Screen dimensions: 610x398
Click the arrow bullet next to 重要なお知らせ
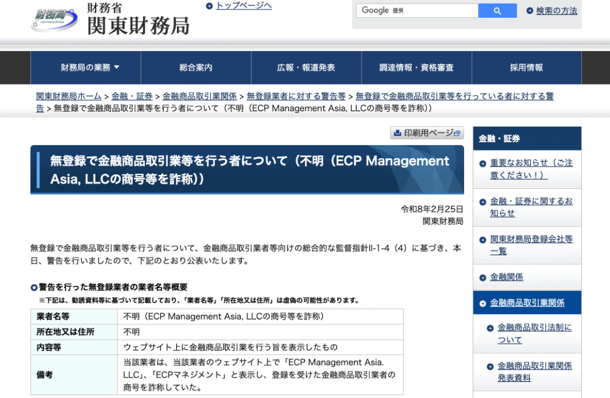483,164
